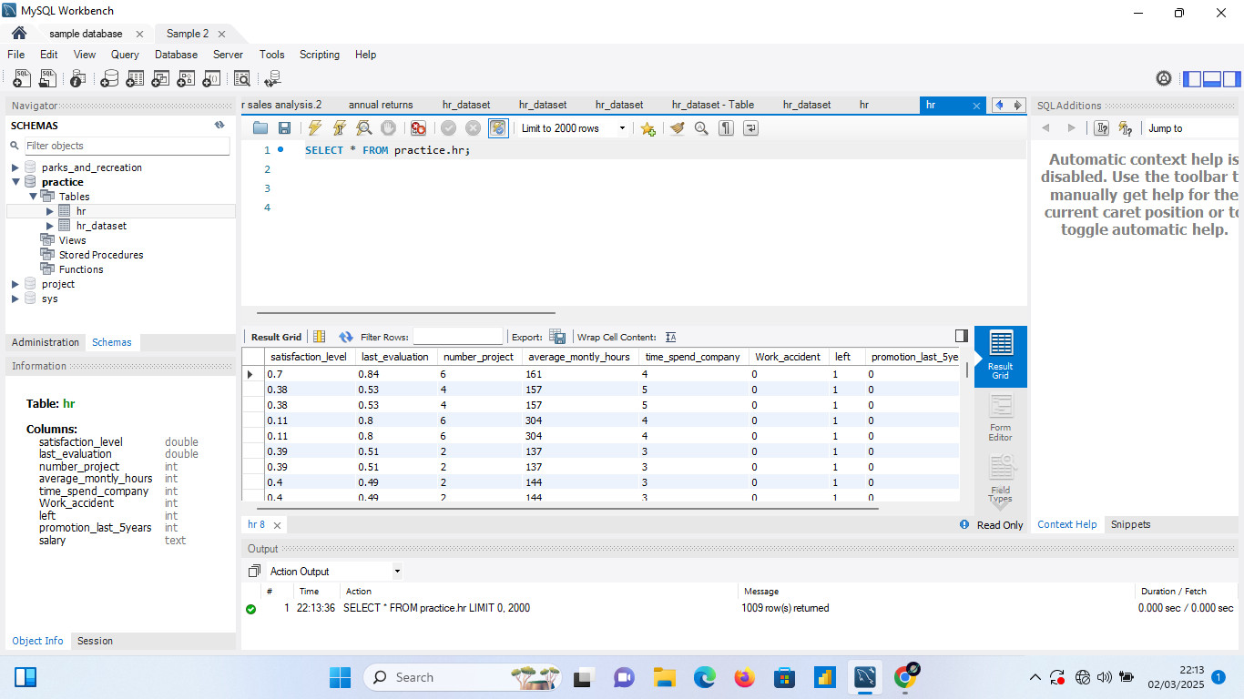Add query to favorites star icon
This screenshot has width=1244, height=699.
pos(647,128)
